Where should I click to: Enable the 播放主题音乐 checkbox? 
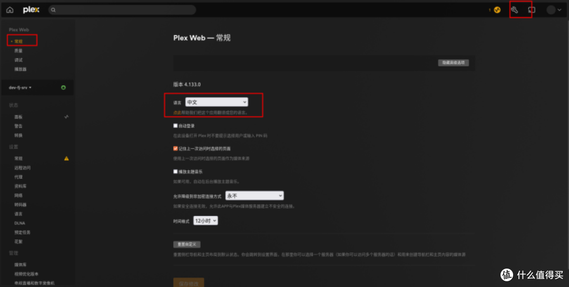click(175, 171)
